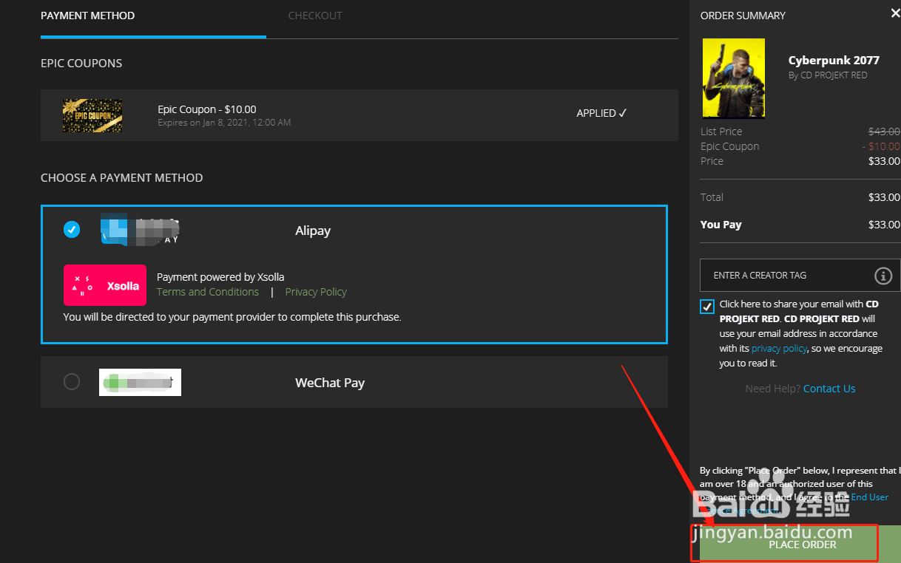Open the Payment Method tab
901x563 pixels.
point(88,16)
